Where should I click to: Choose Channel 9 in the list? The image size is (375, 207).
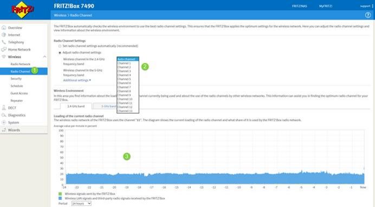(x=128, y=95)
